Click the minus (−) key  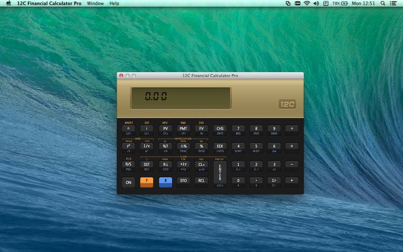point(292,166)
